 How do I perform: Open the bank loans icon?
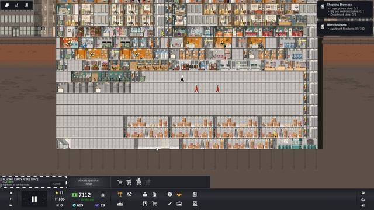click(103, 195)
